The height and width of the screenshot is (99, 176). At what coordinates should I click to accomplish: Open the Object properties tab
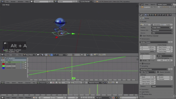[x=156, y=15]
